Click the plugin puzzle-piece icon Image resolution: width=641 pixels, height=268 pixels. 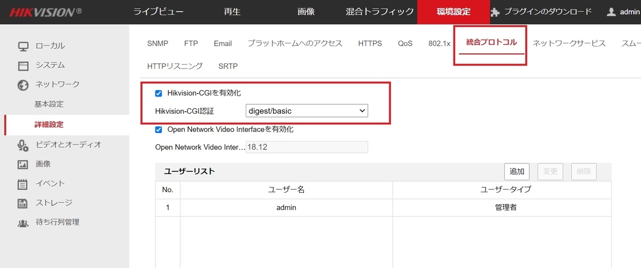495,12
